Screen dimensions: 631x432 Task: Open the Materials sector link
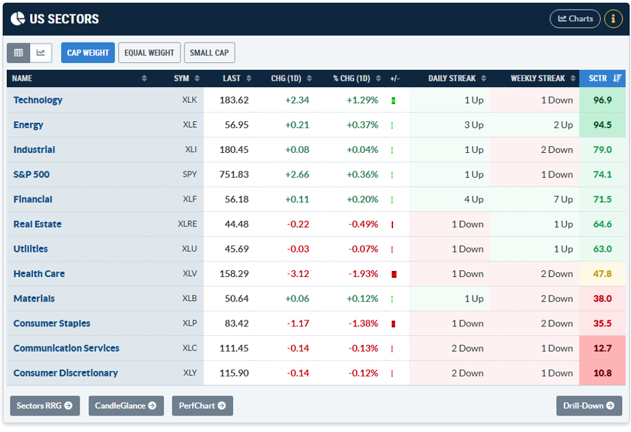click(34, 298)
